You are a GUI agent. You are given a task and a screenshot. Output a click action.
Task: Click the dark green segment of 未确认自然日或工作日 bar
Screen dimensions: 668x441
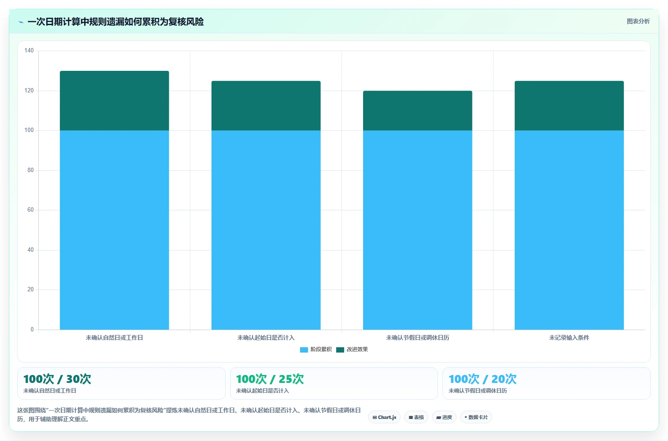(114, 101)
